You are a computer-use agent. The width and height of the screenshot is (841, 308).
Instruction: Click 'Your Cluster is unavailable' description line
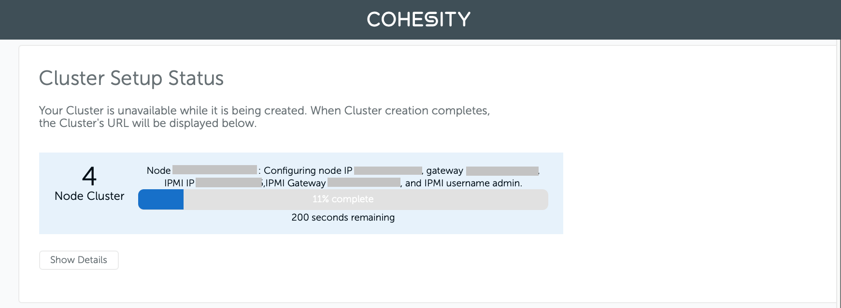click(264, 111)
